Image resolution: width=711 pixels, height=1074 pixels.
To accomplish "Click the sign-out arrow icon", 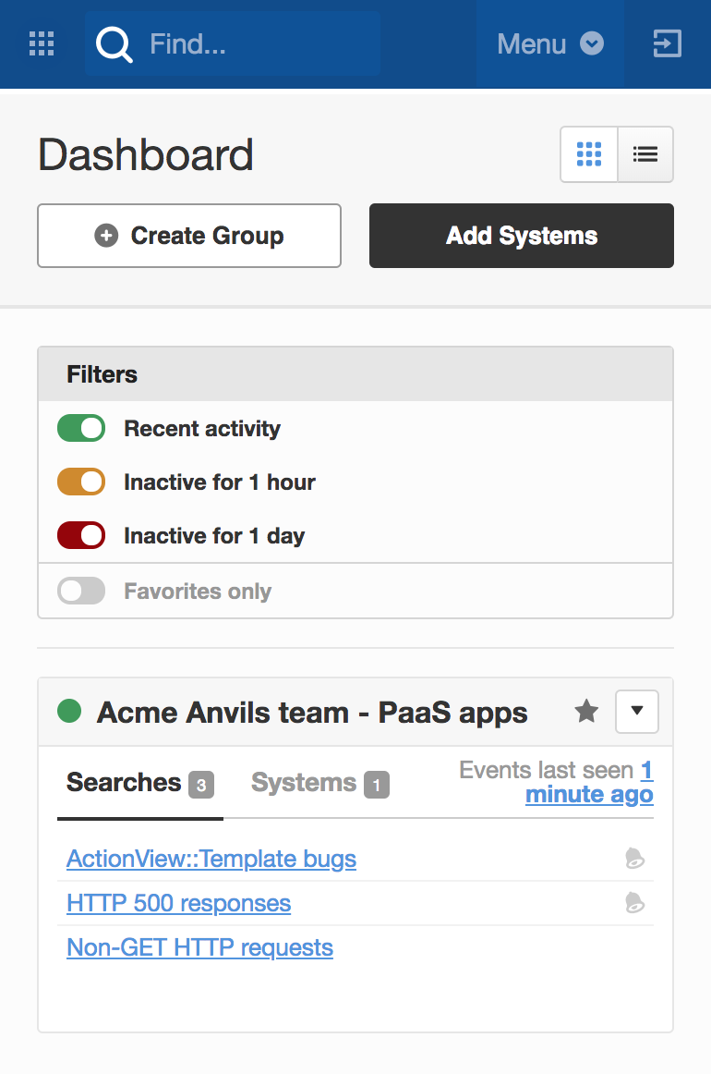I will [667, 43].
